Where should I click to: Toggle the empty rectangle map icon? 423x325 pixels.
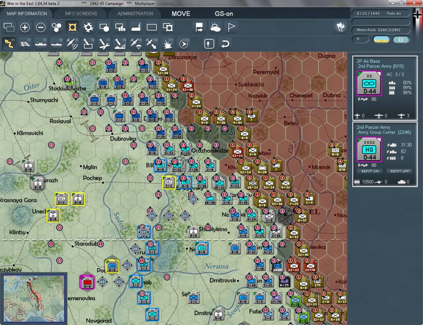[x=152, y=27]
